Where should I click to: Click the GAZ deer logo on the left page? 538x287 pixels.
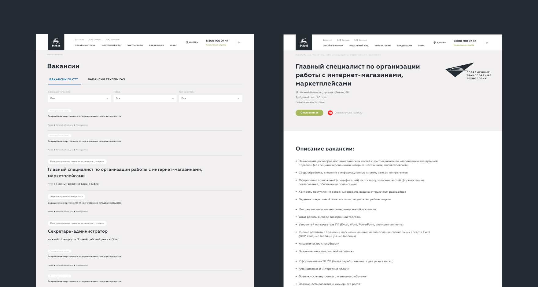(57, 42)
